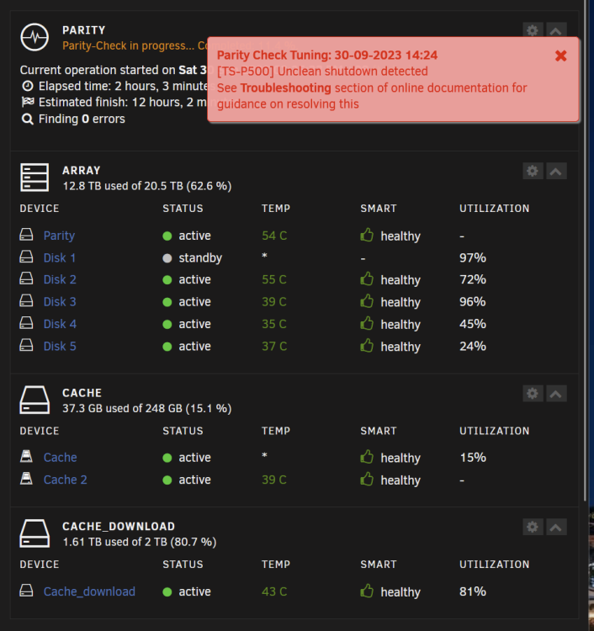594x631 pixels.
Task: Click the drive icon beside Disk 2
Action: pos(27,278)
